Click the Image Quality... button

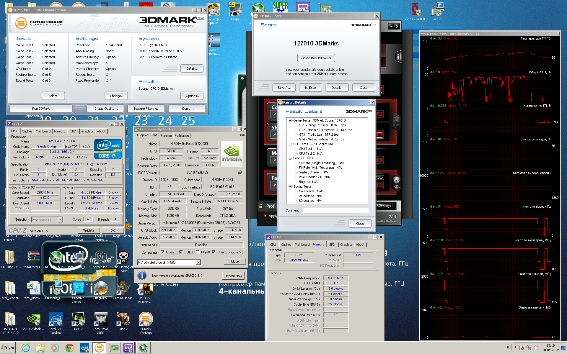[106, 109]
